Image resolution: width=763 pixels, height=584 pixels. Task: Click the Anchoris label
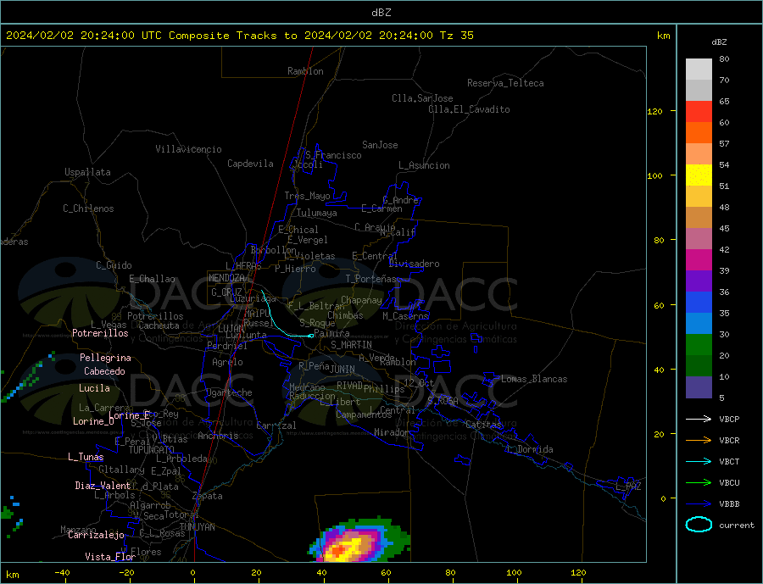[x=218, y=436]
